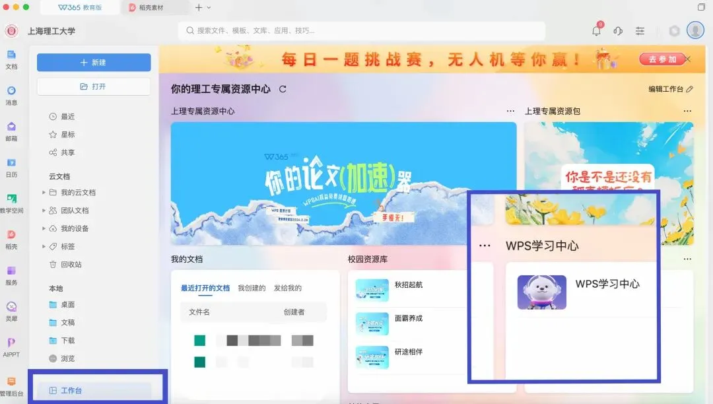Click the 打开 open button
Image resolution: width=713 pixels, height=404 pixels.
point(94,86)
